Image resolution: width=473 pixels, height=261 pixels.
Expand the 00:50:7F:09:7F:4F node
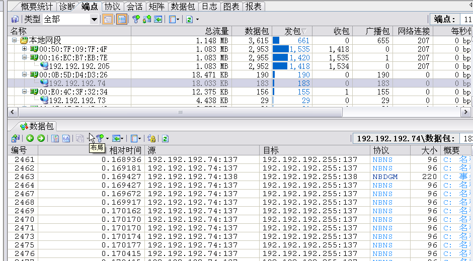[x=24, y=49]
